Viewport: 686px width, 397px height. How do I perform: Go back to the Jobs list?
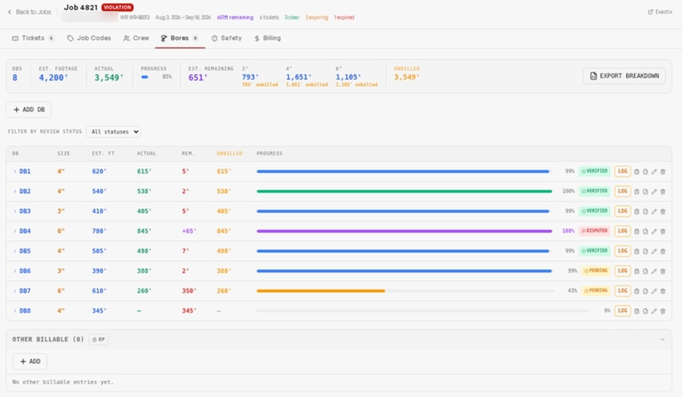[x=29, y=12]
